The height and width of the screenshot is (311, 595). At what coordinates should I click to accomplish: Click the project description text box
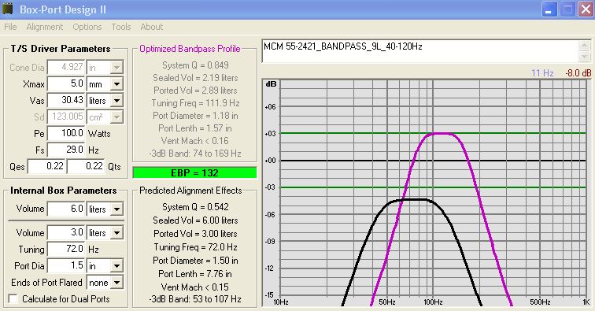(420, 51)
